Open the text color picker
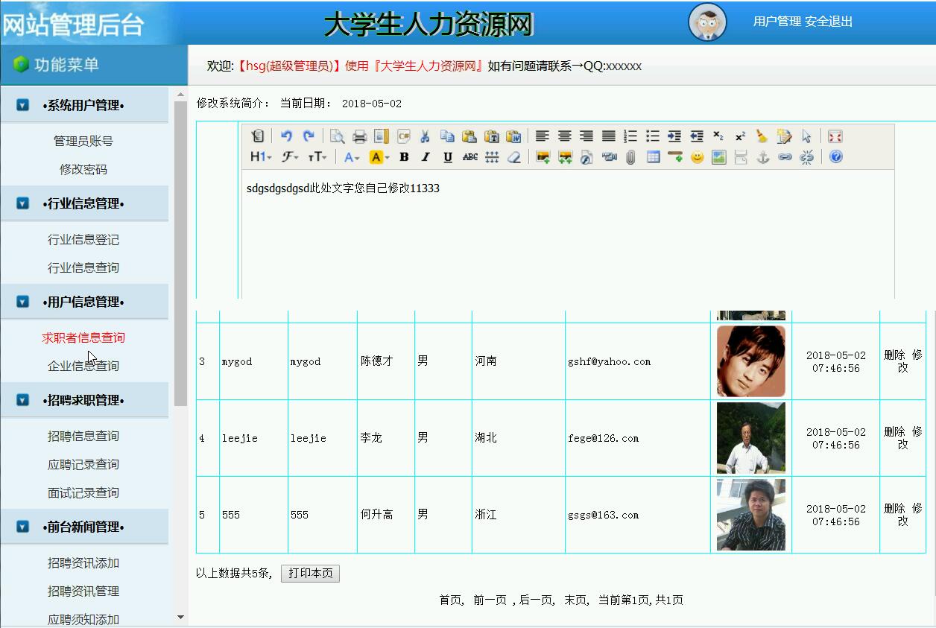936x628 pixels. [x=352, y=156]
